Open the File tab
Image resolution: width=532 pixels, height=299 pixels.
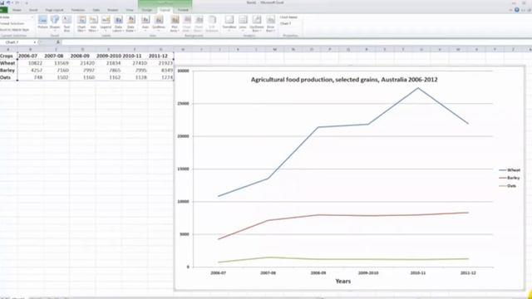3,10
